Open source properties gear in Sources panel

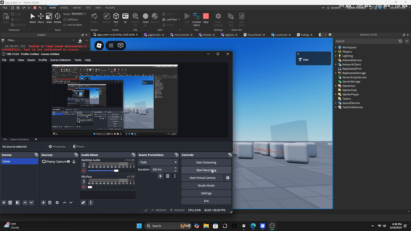(x=57, y=203)
